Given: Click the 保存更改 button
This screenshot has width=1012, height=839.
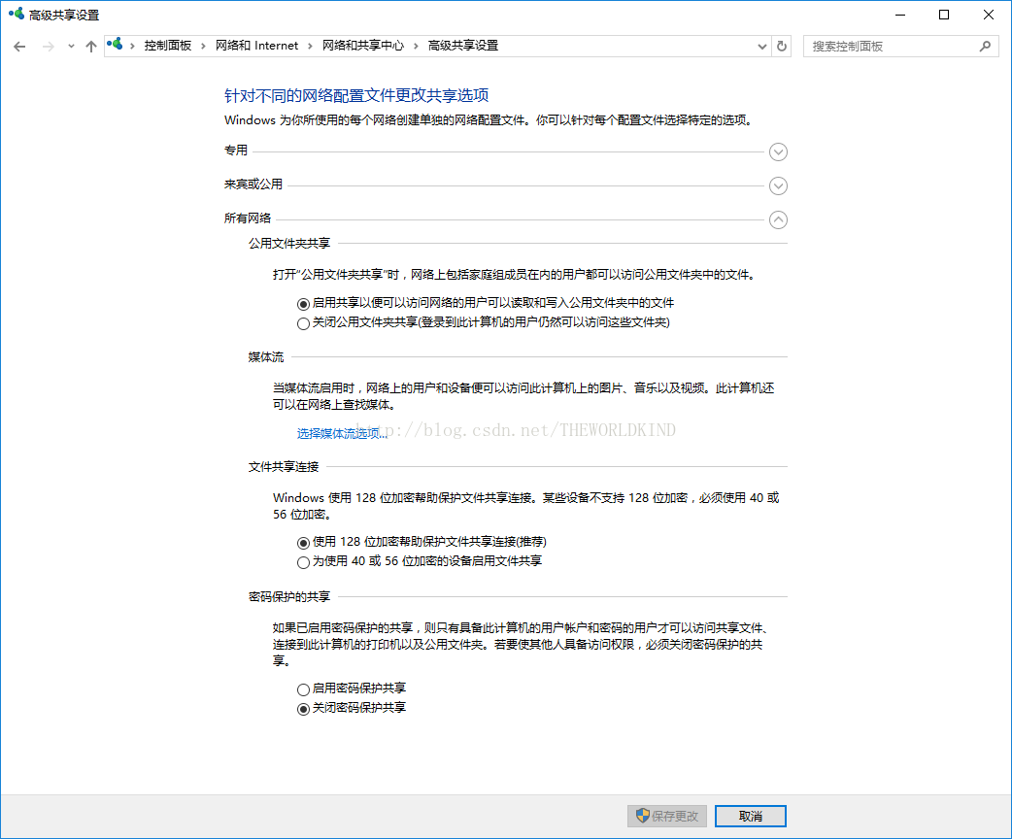Looking at the screenshot, I should [x=667, y=816].
